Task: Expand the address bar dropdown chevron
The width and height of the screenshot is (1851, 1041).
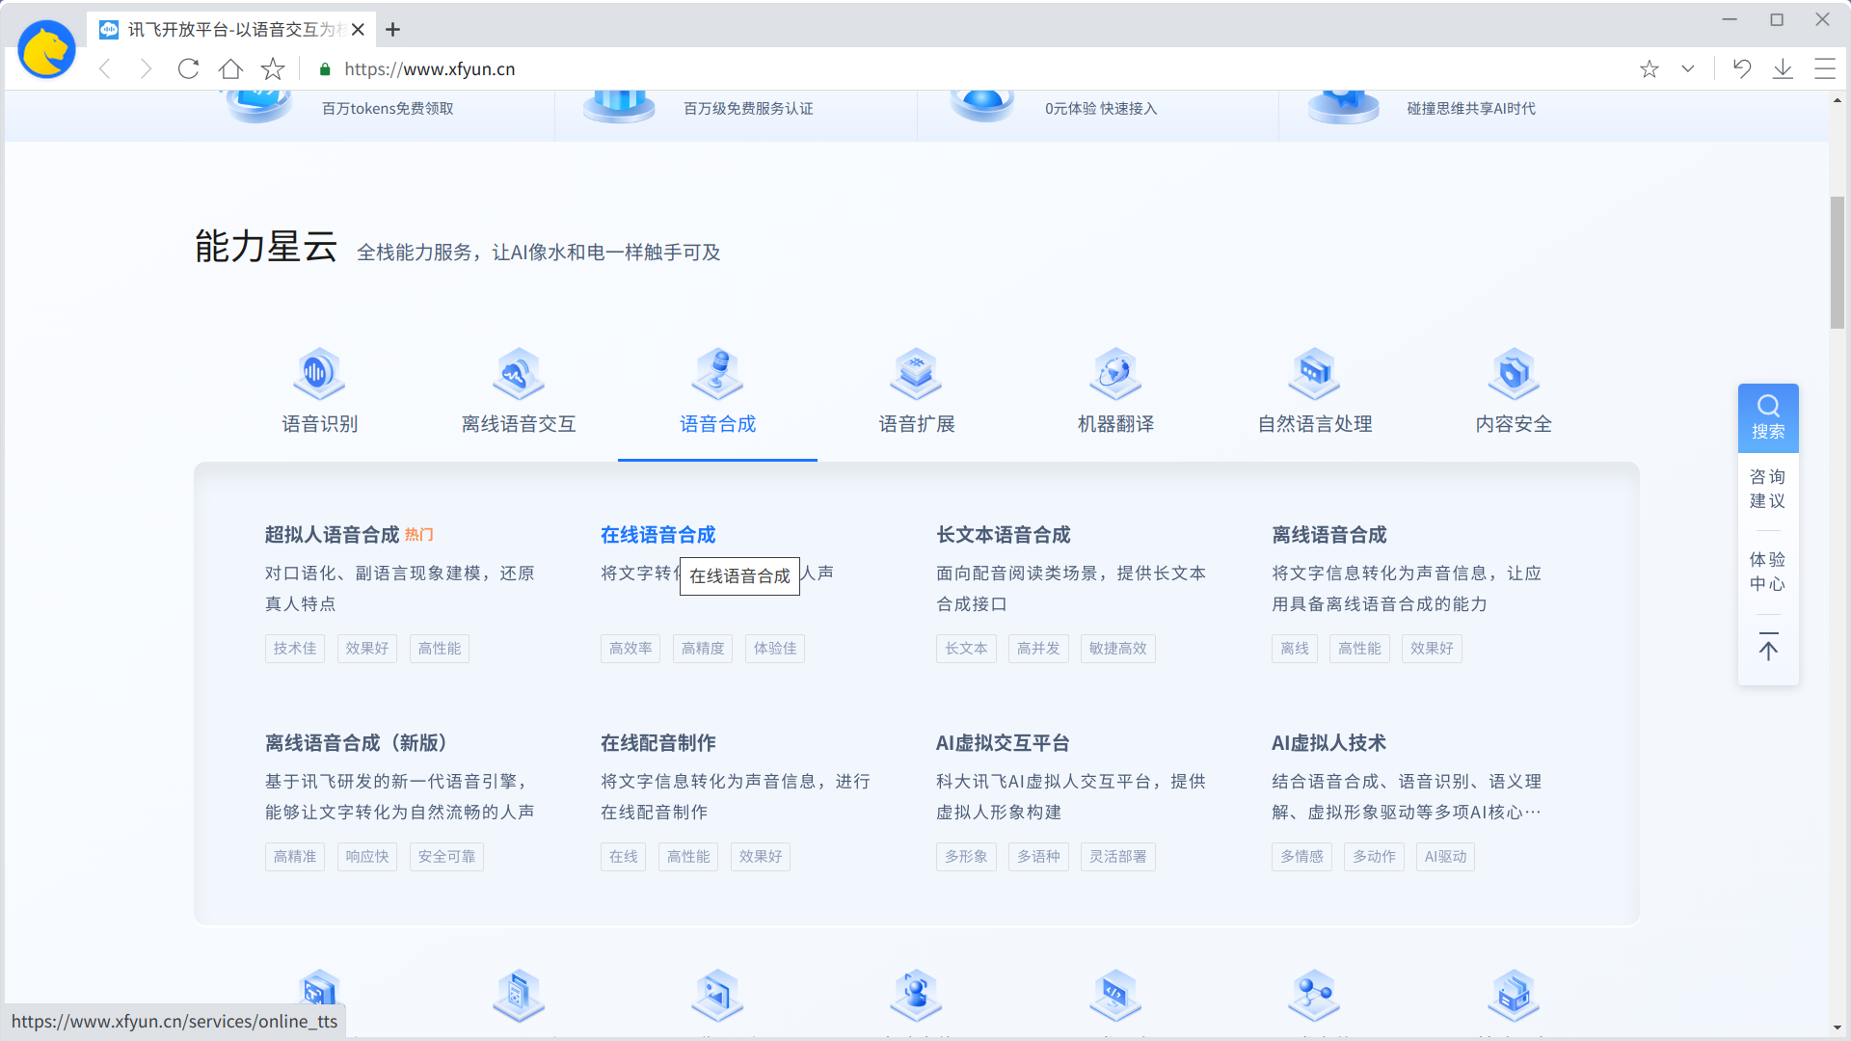Action: pyautogui.click(x=1687, y=68)
